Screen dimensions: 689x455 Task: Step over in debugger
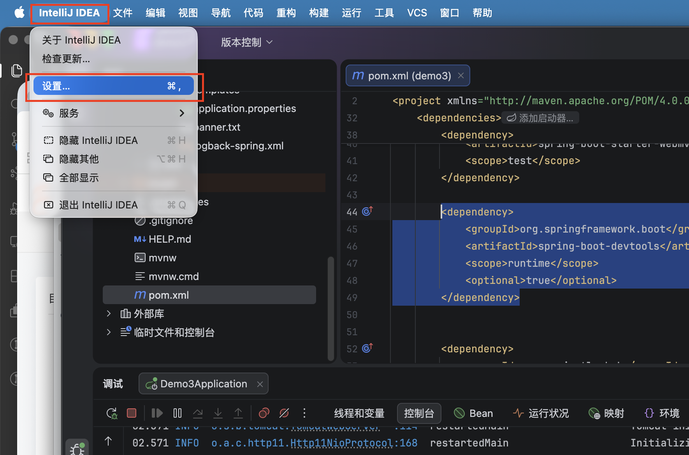point(198,413)
